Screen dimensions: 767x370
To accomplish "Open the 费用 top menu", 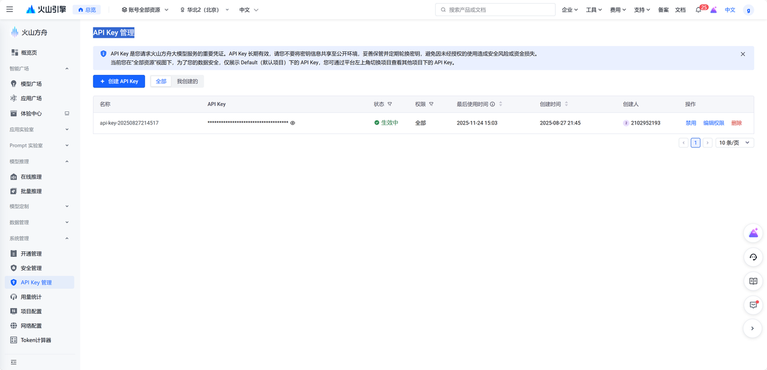I will click(x=618, y=10).
